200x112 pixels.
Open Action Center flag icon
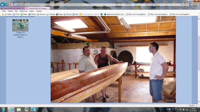(x=180, y=110)
